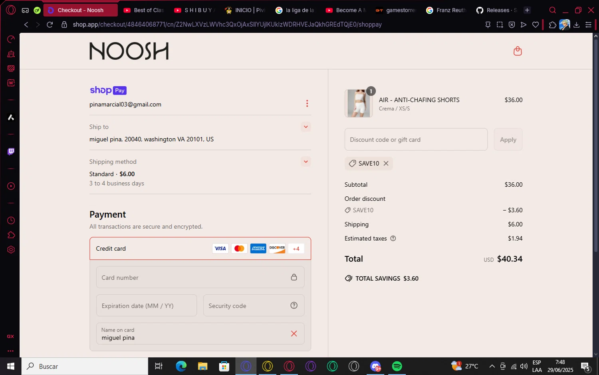The height and width of the screenshot is (375, 599).
Task: Click the red M icon in sidebar
Action: [x=11, y=83]
